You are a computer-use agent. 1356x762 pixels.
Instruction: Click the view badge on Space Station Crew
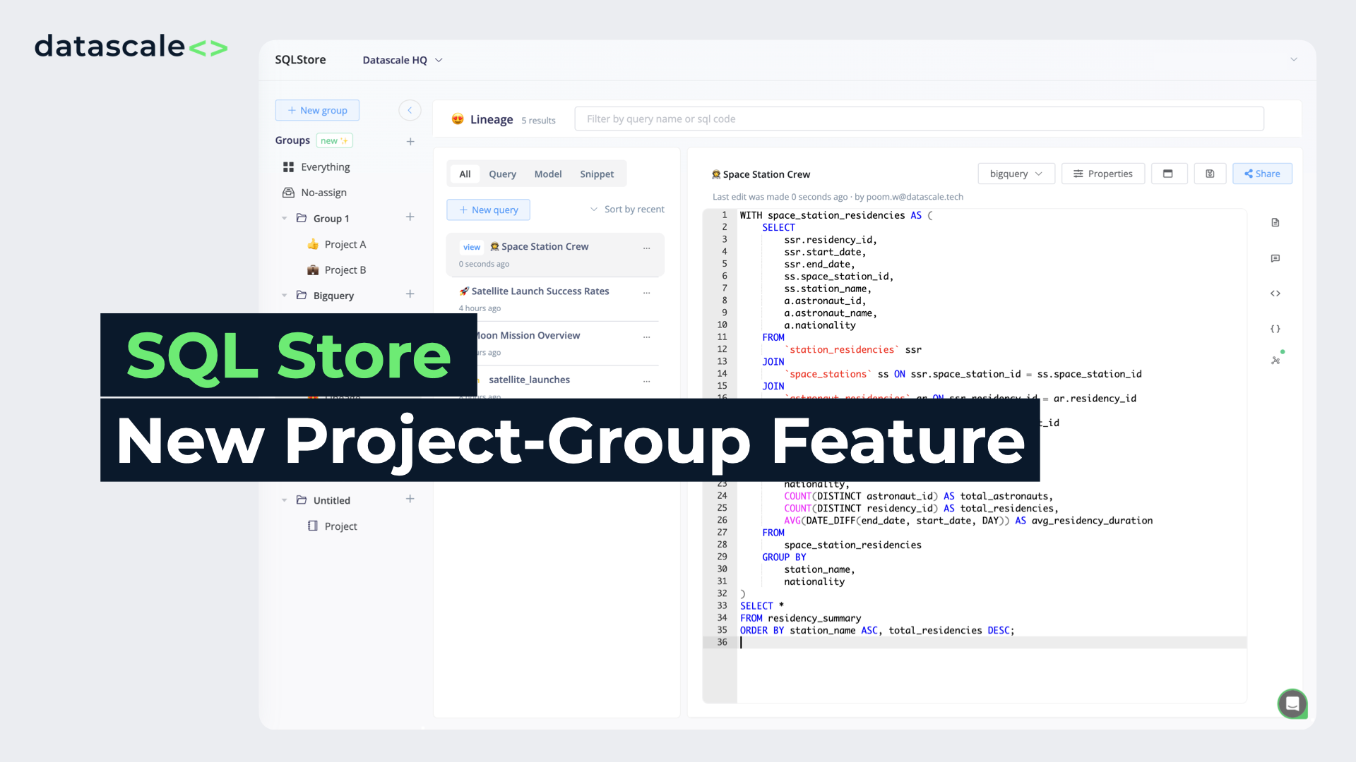(x=472, y=247)
